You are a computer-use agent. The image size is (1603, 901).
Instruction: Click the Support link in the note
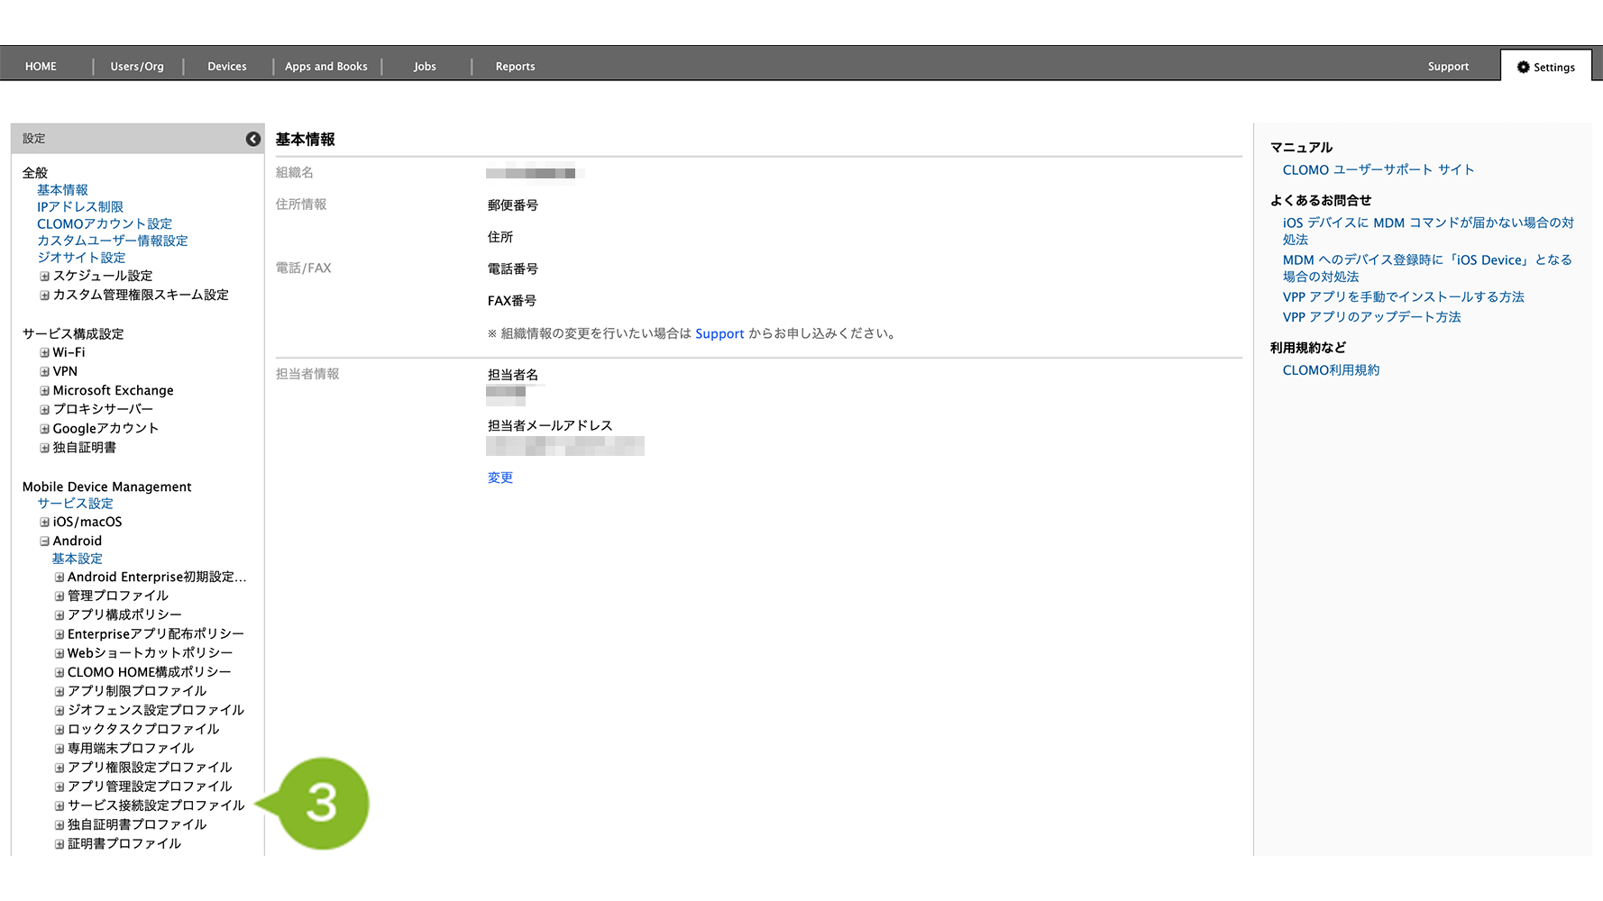(x=719, y=334)
